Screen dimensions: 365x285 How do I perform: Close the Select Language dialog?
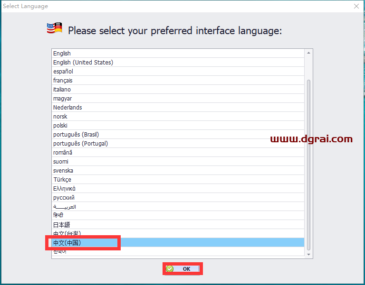(356, 6)
